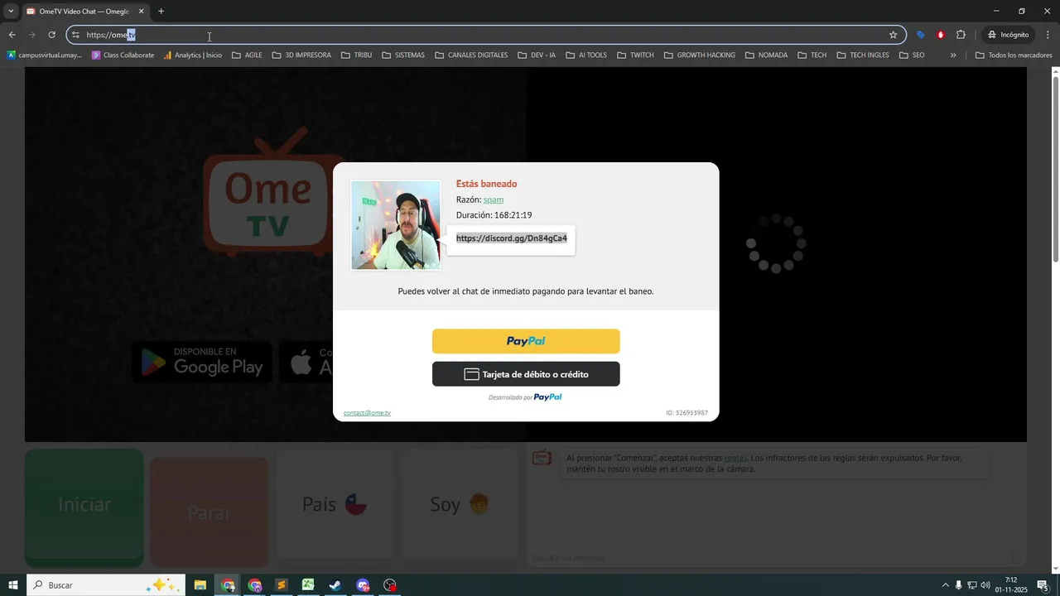Open the TWITCH bookmarks folder
1060x596 pixels.
[x=635, y=55]
